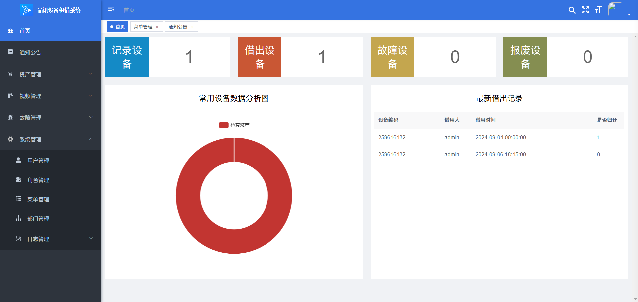This screenshot has width=638, height=302.
Task: Click the 借出设备 orange card
Action: point(260,57)
